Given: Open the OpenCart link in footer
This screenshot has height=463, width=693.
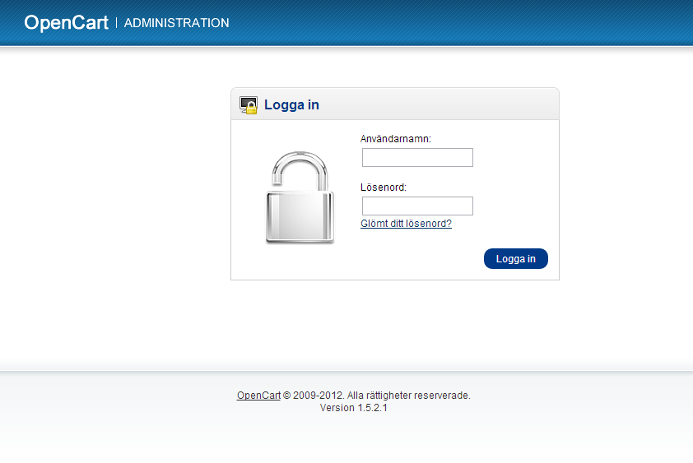Looking at the screenshot, I should click(x=258, y=396).
